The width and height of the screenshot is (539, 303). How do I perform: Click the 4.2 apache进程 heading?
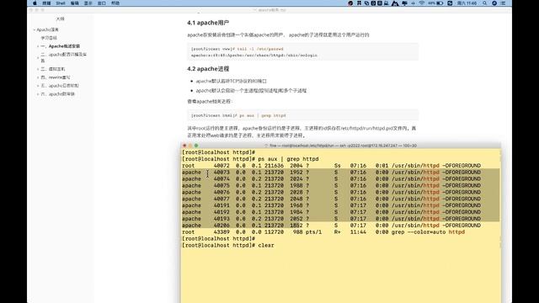[x=208, y=69]
